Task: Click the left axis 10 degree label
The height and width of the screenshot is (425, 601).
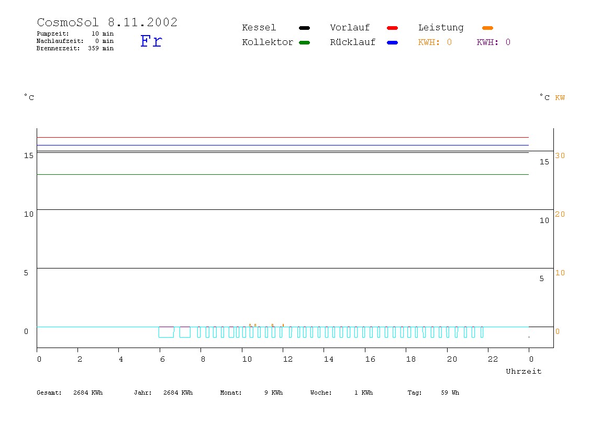Action: coord(29,214)
